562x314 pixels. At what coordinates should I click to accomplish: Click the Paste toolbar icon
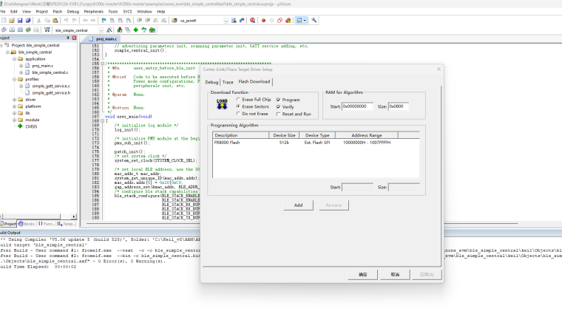pos(55,21)
